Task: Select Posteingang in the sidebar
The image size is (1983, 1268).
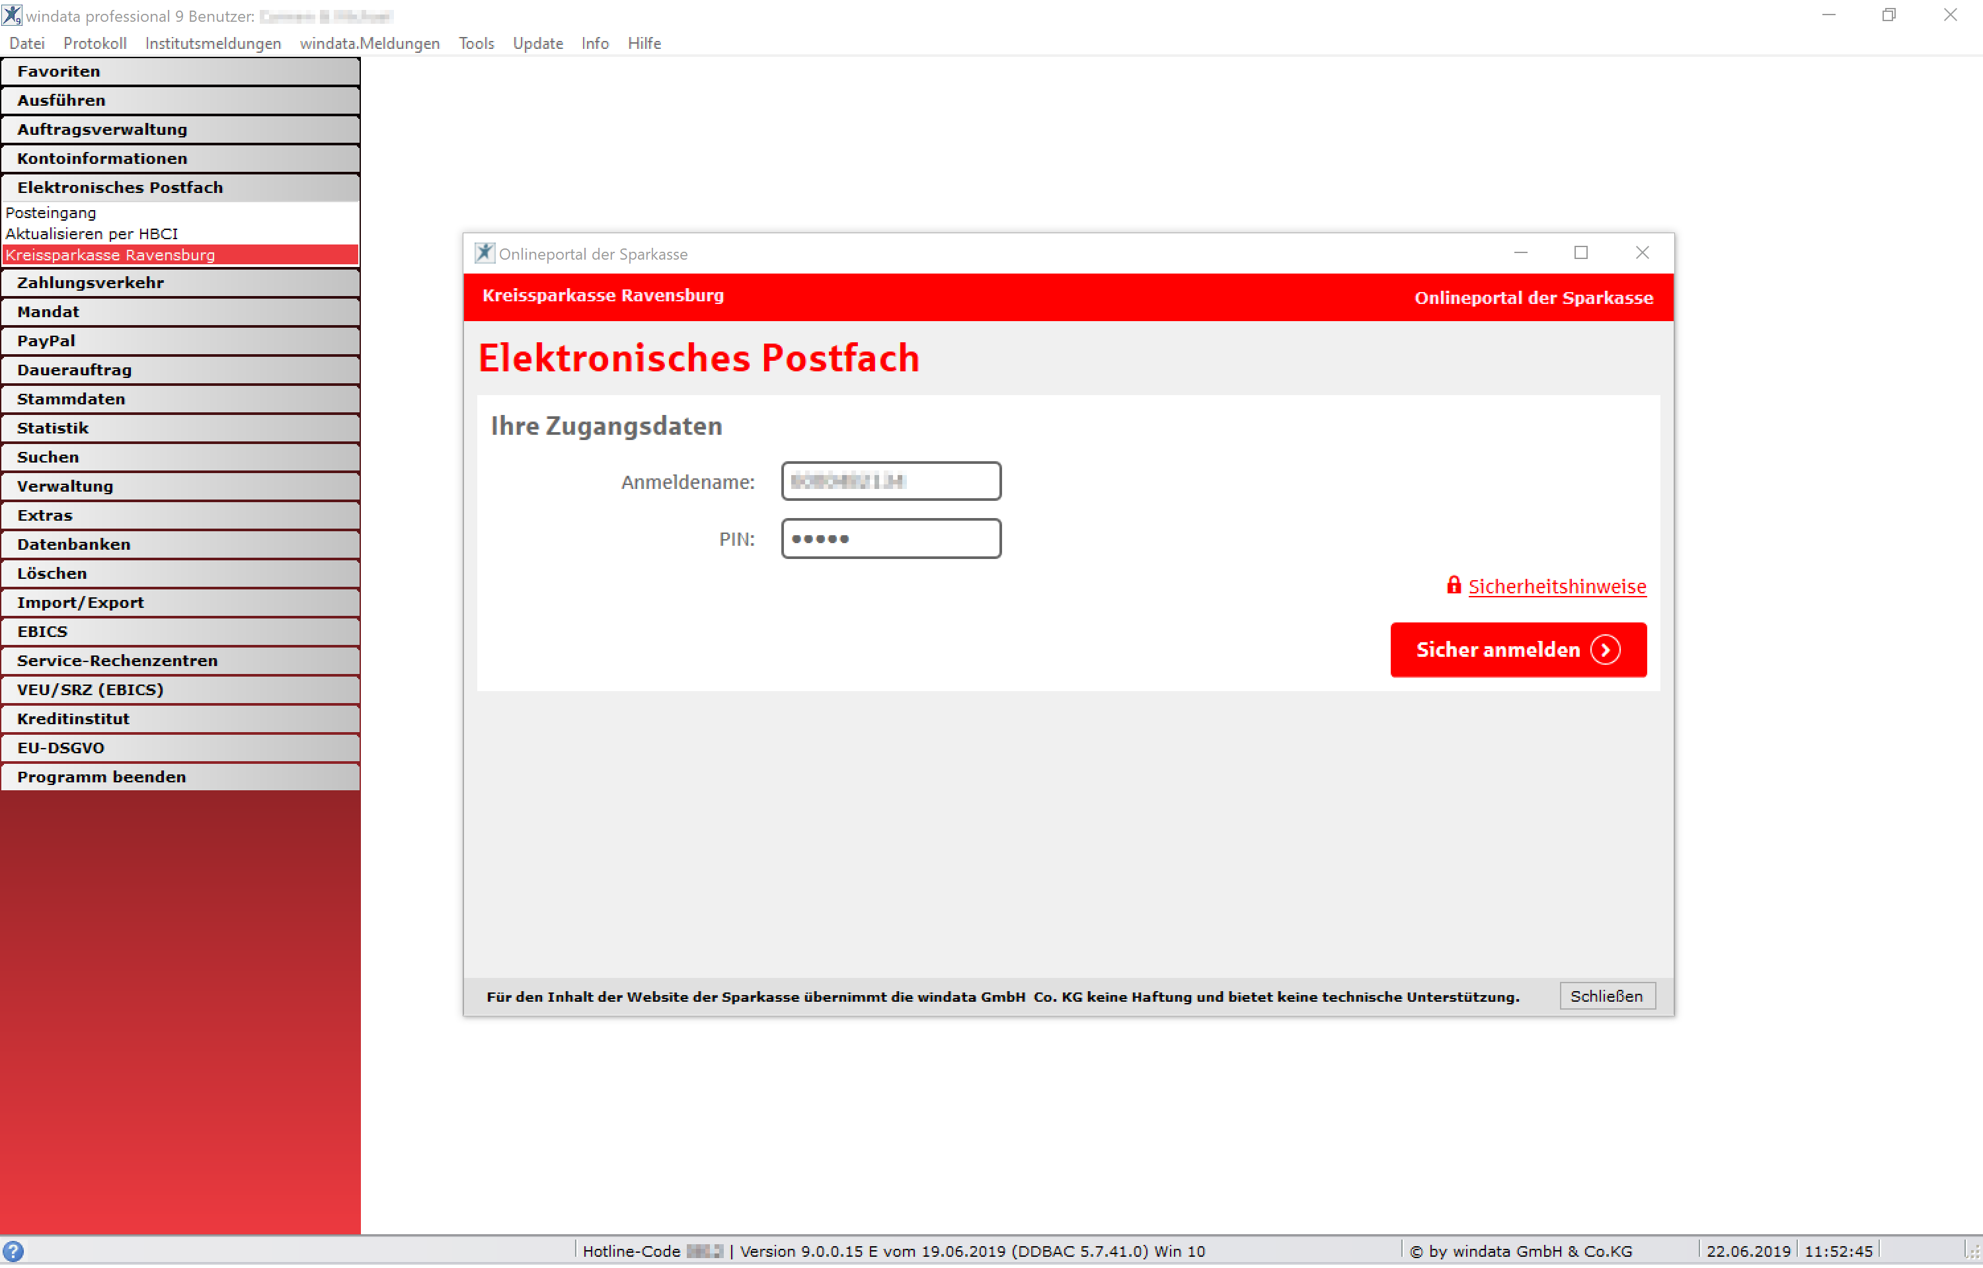Action: coord(180,212)
